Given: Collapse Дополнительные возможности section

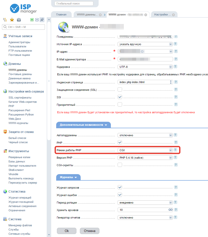Looking at the screenshot, I should [83, 125].
